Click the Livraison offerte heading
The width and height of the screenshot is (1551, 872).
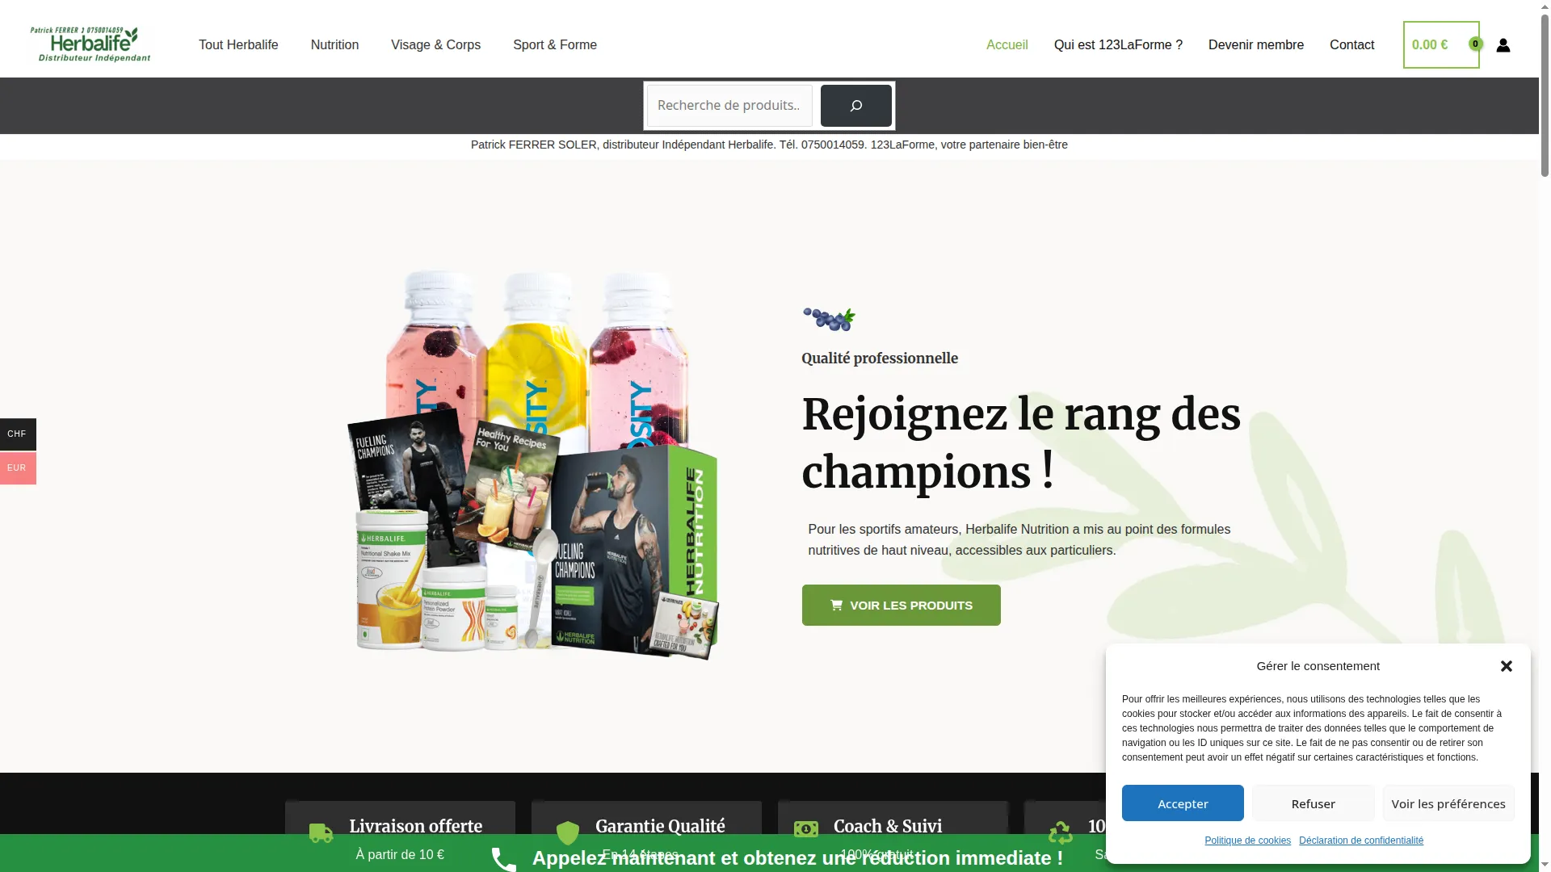415,827
